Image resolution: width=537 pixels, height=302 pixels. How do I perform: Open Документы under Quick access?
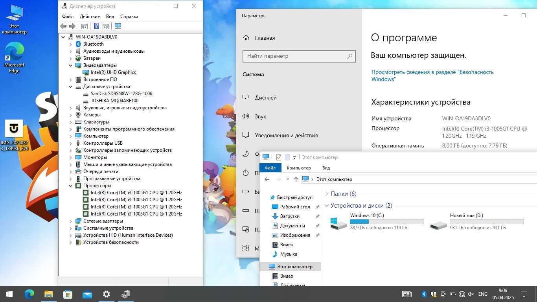pyautogui.click(x=292, y=226)
